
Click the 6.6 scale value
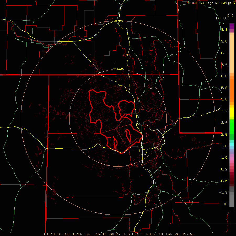(224, 76)
